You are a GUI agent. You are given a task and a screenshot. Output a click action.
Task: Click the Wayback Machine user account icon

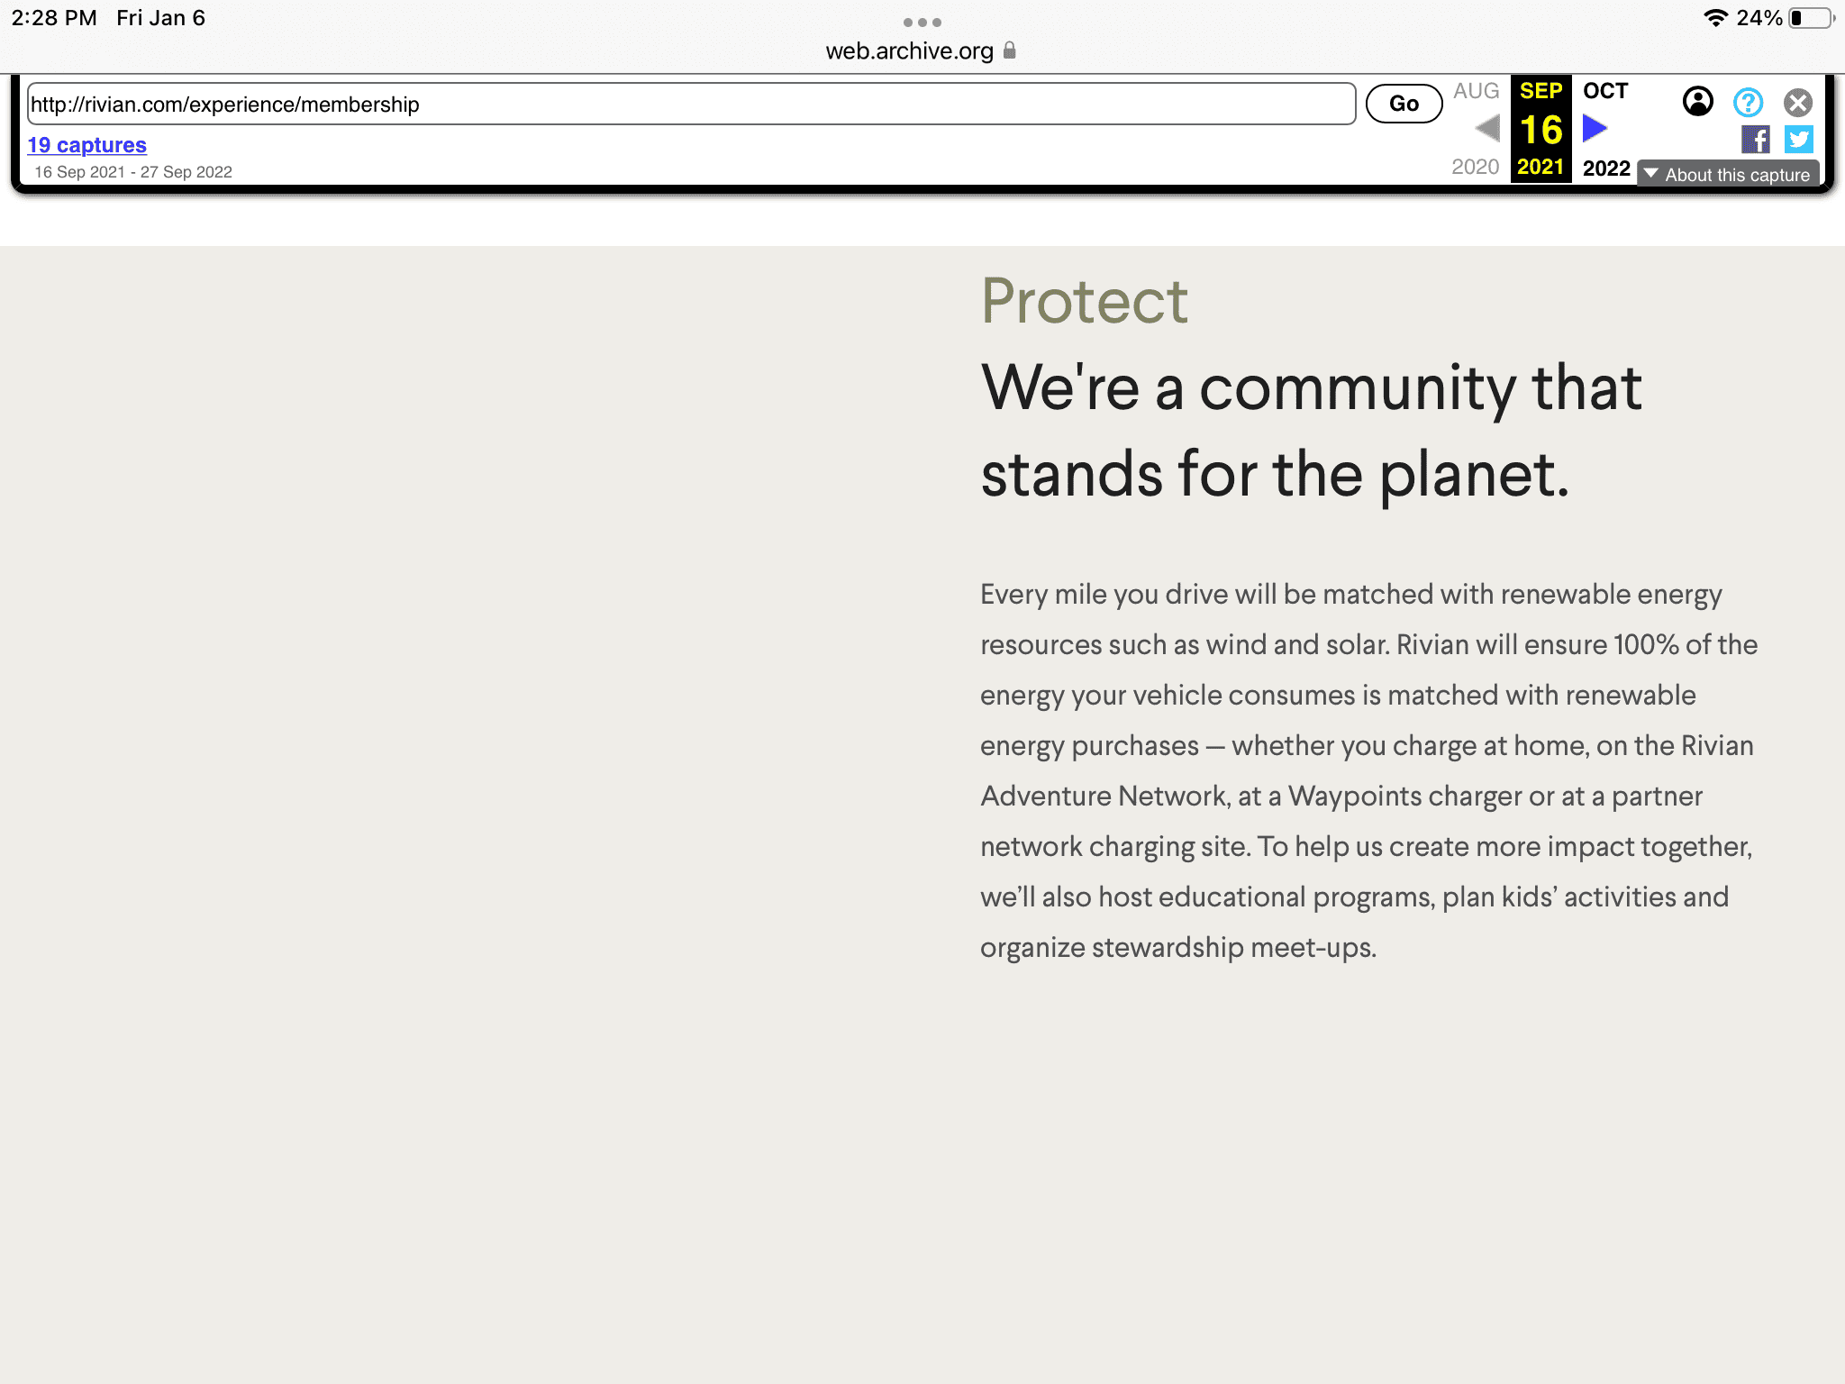[x=1697, y=102]
